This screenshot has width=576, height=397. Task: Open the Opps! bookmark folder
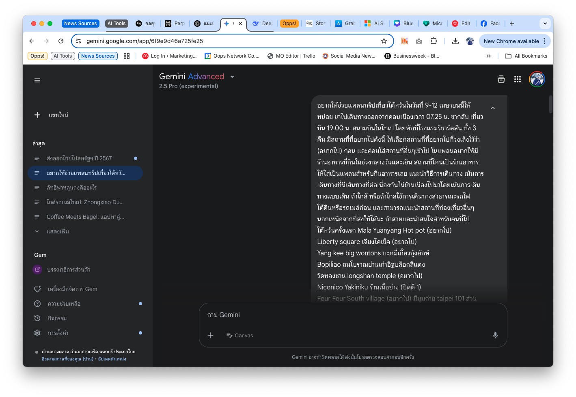[x=38, y=56]
